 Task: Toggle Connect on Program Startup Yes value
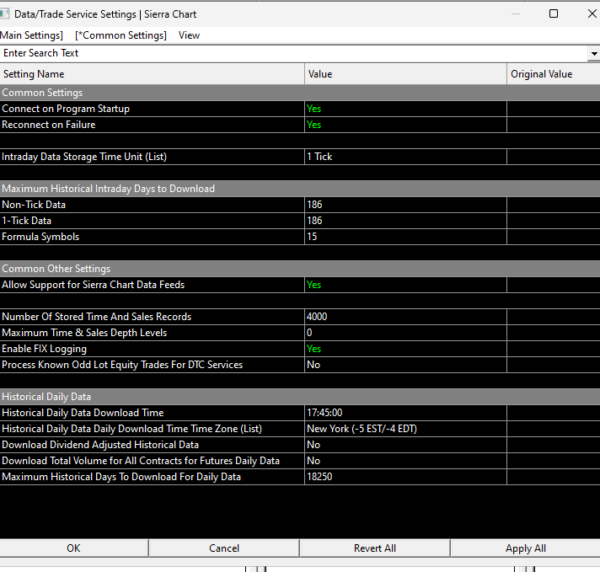coord(405,109)
